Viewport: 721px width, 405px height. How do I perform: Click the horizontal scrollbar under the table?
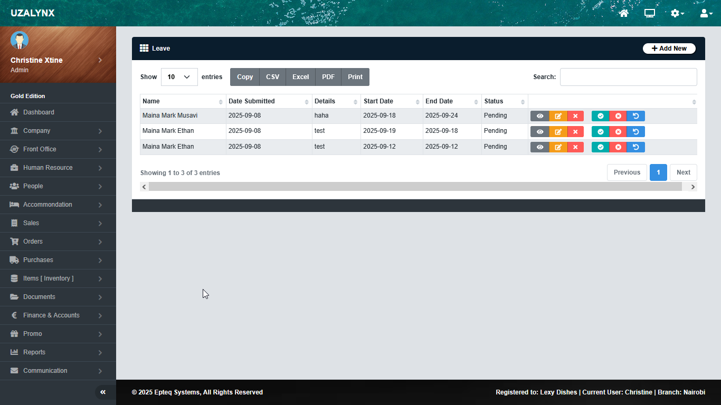(415, 187)
